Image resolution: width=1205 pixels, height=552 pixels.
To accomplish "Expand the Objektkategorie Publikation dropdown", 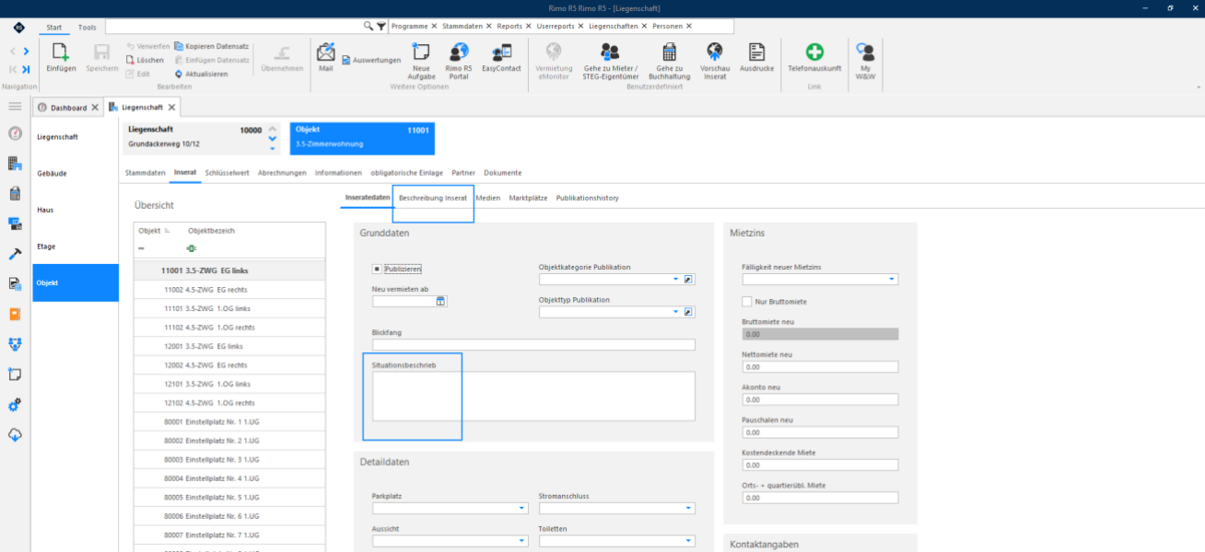I will click(675, 279).
